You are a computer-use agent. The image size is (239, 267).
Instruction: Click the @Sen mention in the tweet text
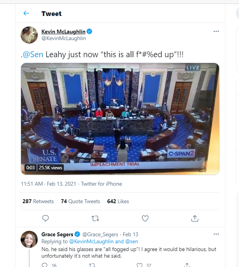click(33, 54)
